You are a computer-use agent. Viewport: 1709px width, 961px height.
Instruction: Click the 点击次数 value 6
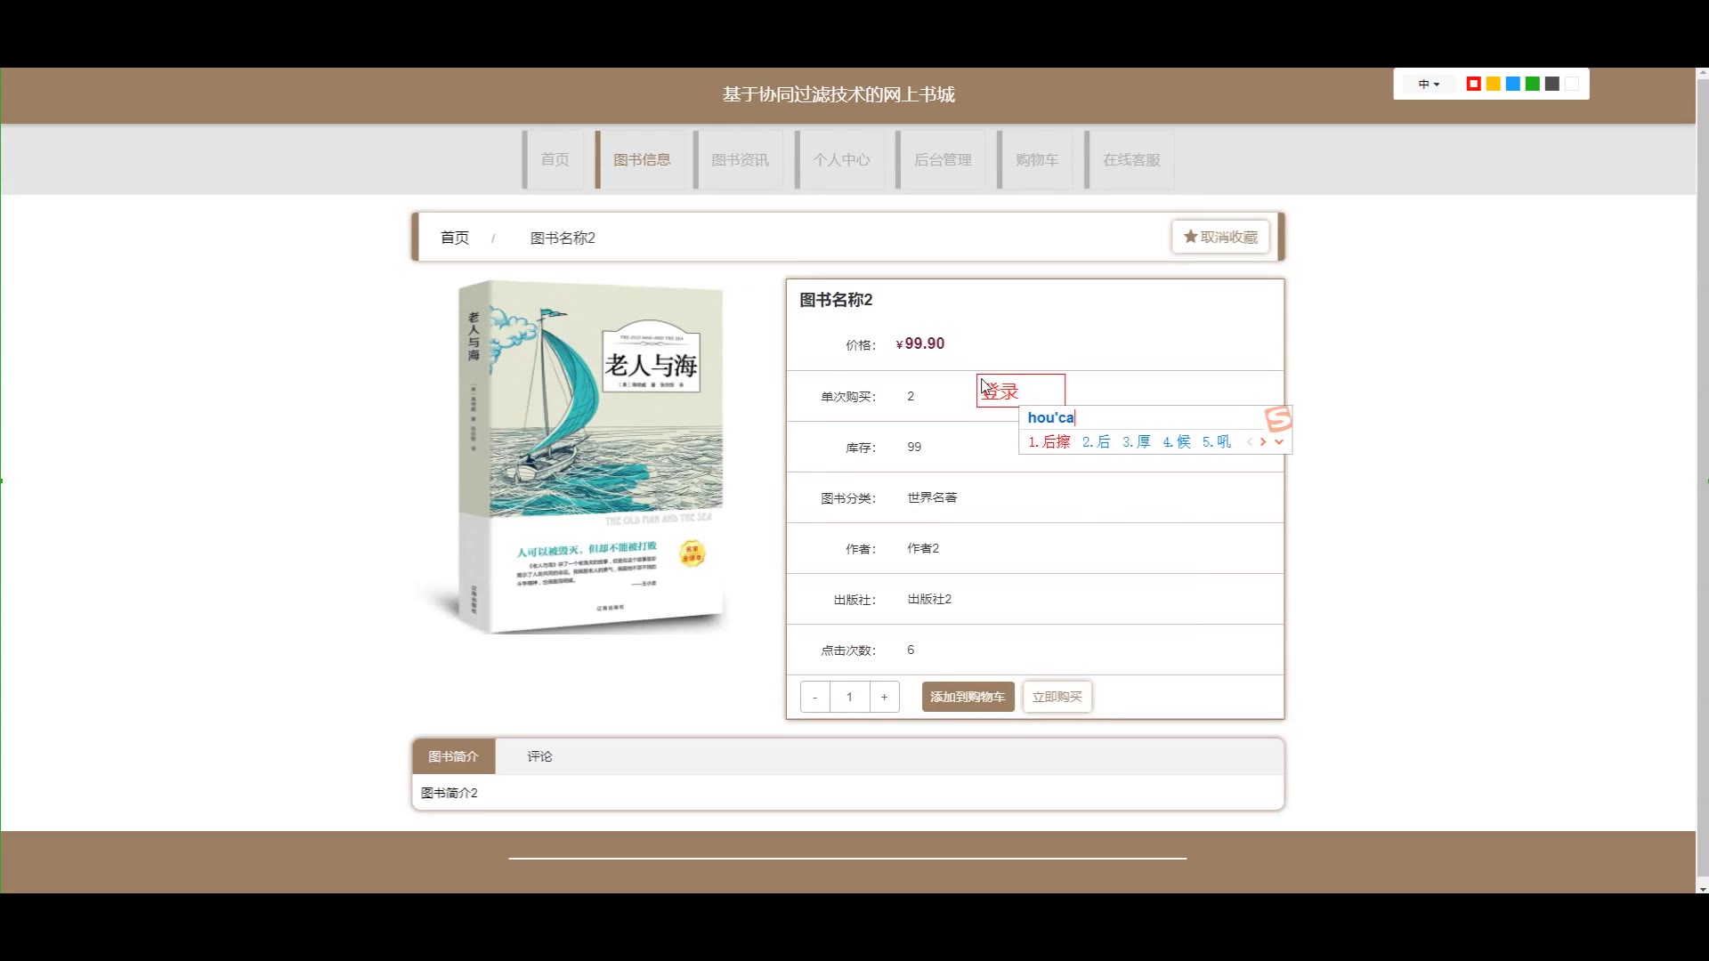point(911,650)
